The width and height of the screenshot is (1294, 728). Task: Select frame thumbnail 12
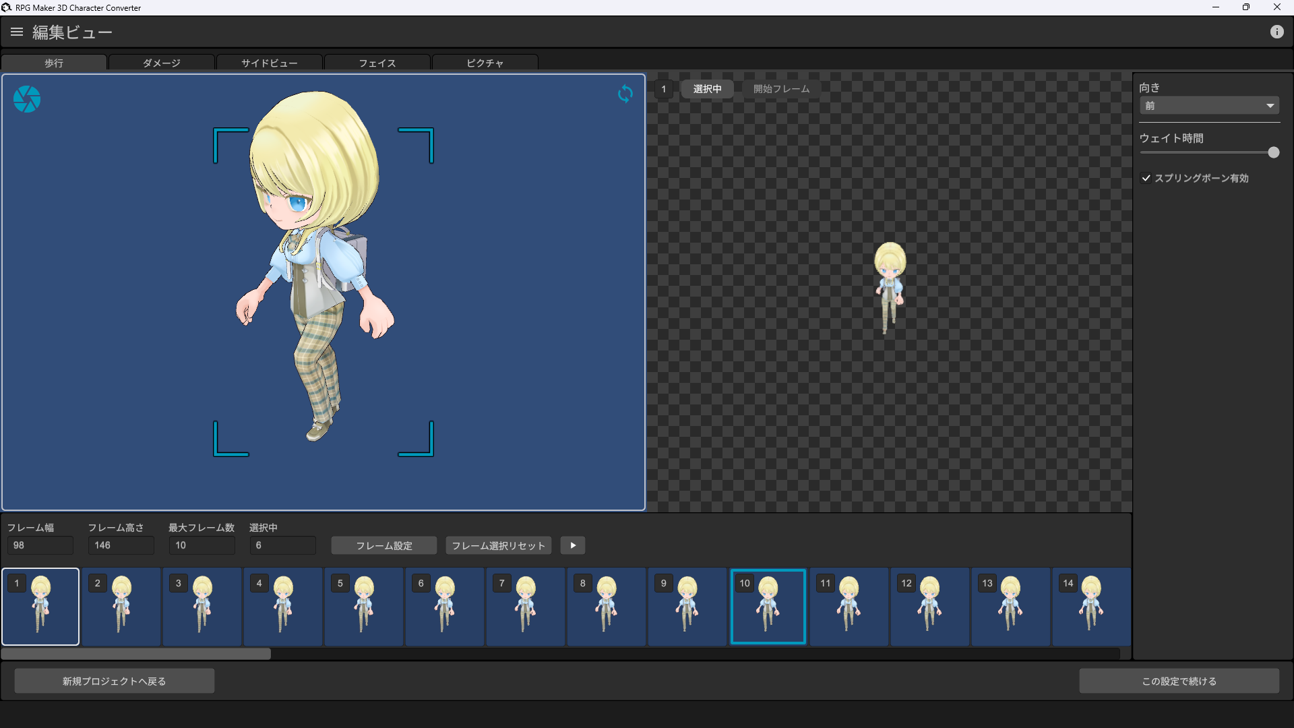click(930, 607)
